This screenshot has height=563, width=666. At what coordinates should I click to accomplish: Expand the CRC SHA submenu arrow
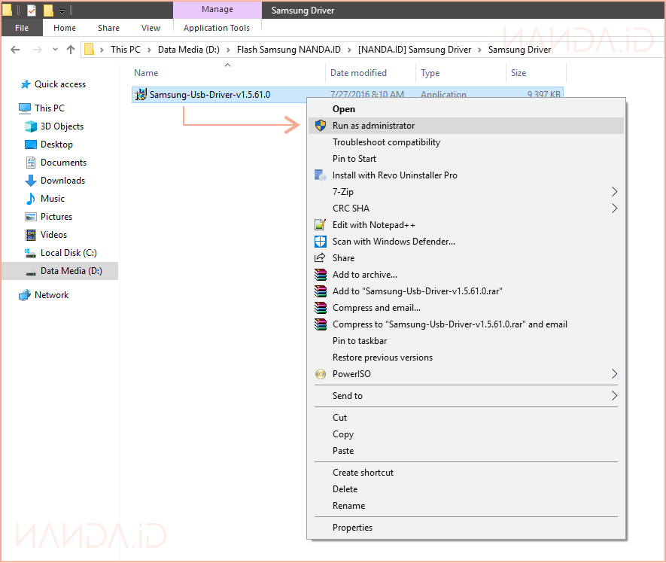614,208
